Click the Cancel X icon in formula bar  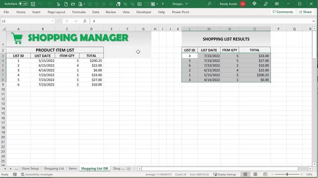[67, 21]
